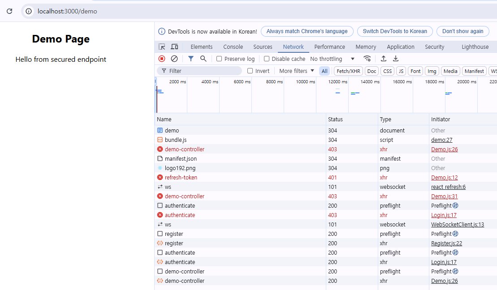Export HAR file download icon
This screenshot has width=497, height=290.
pyautogui.click(x=396, y=59)
